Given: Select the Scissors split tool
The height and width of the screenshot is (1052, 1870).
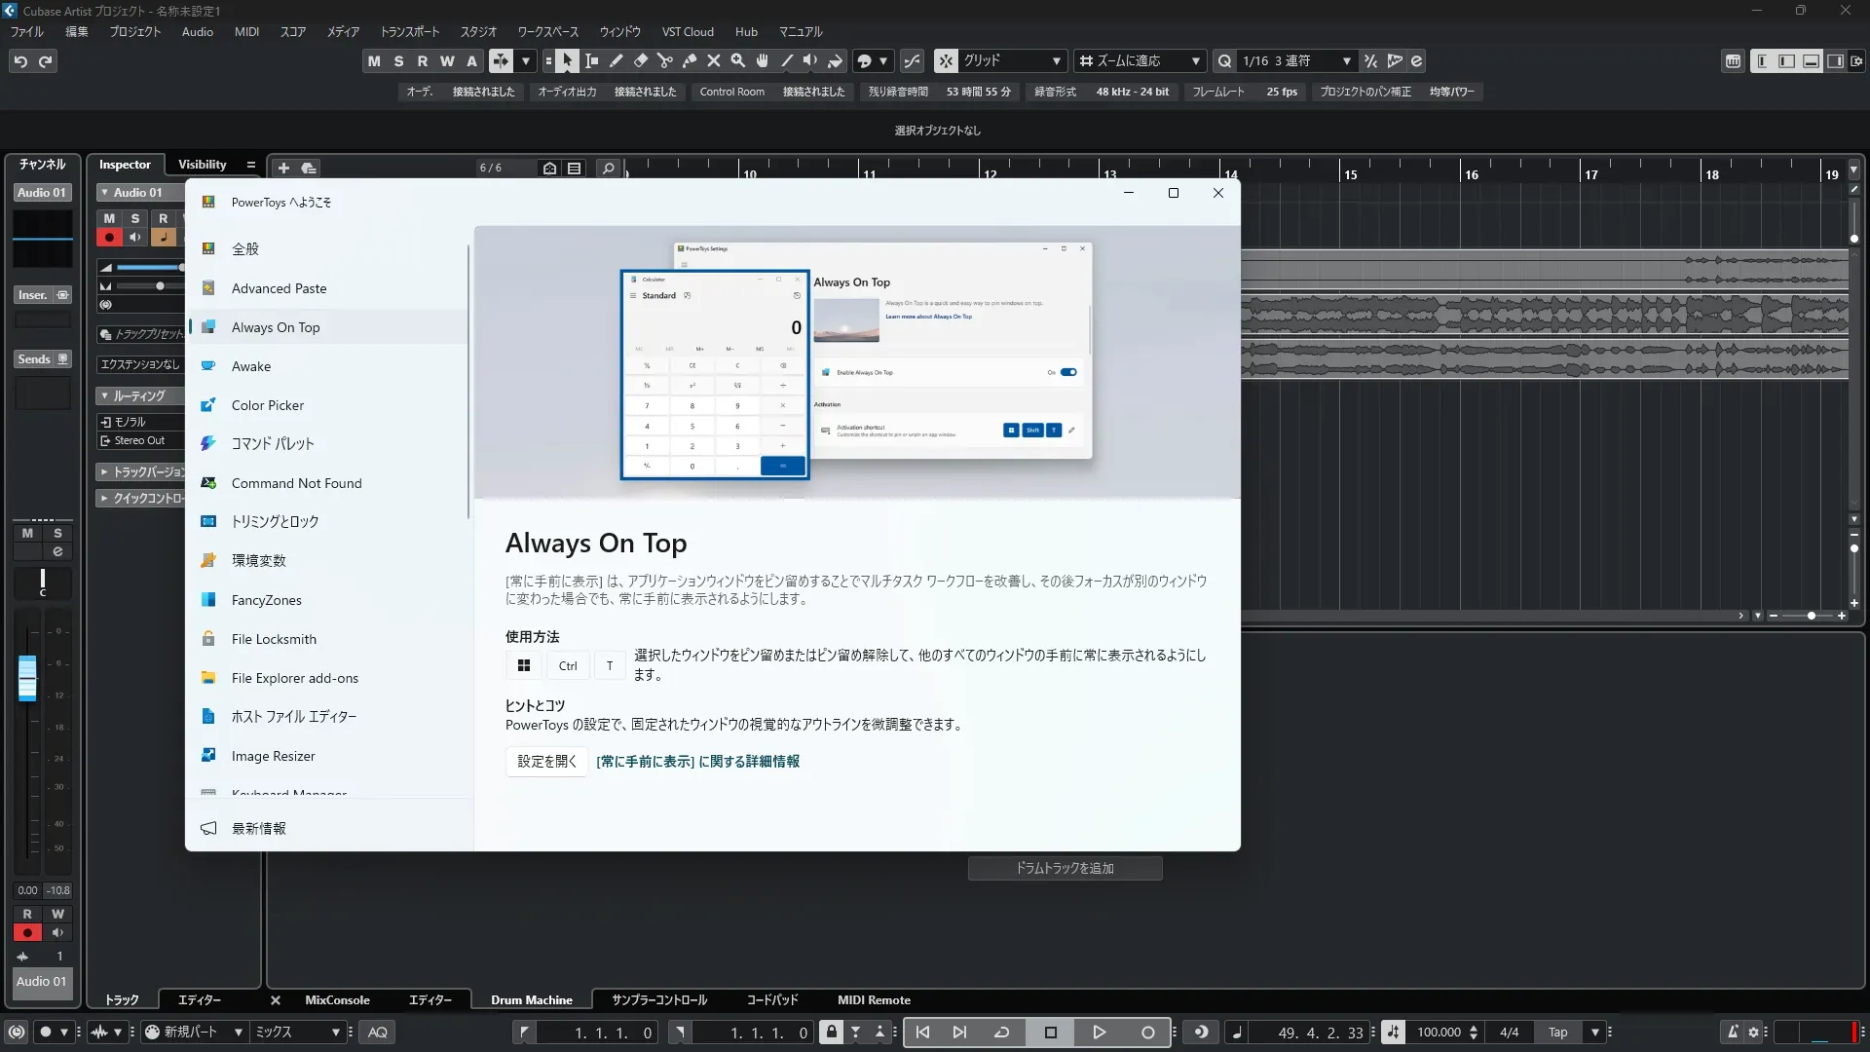Looking at the screenshot, I should (x=665, y=61).
